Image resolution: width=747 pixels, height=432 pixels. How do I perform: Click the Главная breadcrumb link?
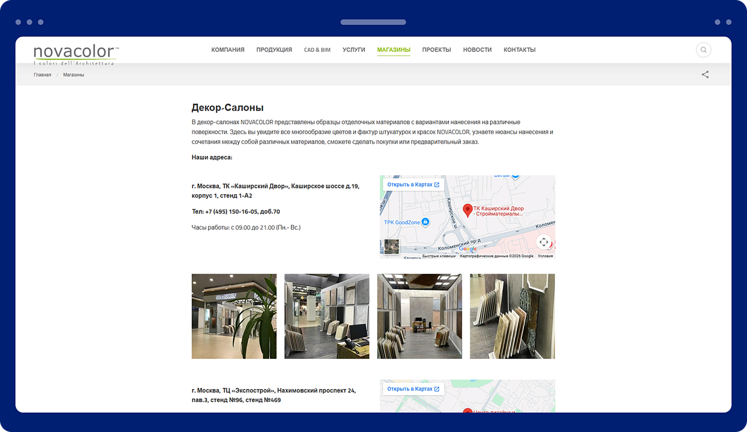42,75
